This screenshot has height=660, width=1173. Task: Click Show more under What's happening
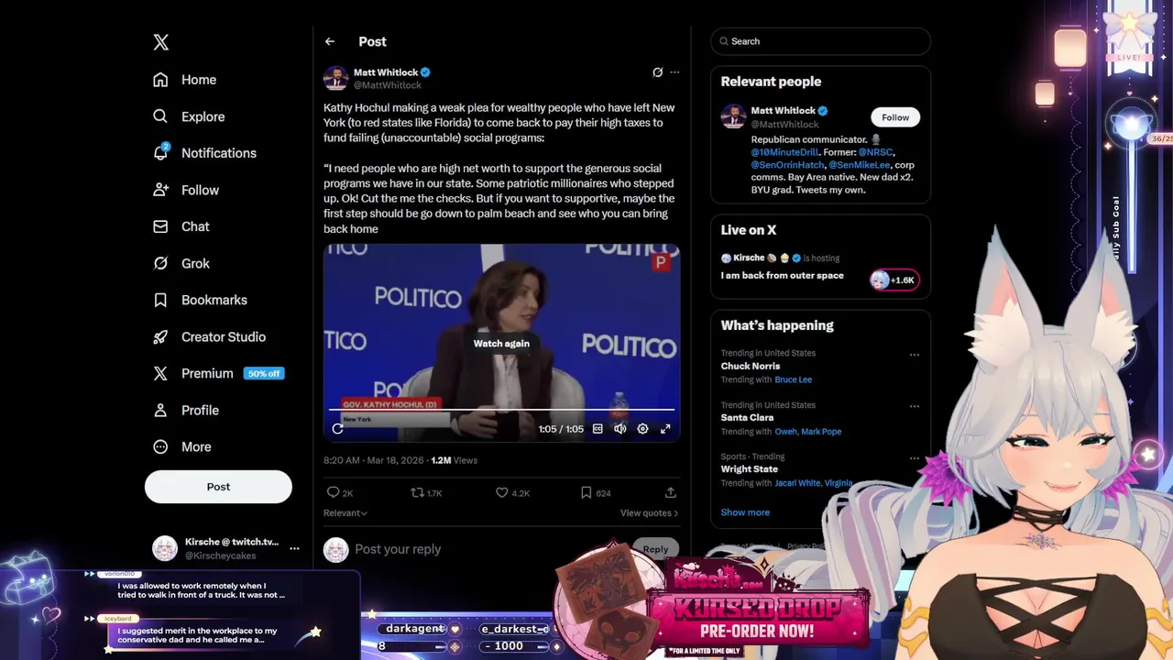pyautogui.click(x=745, y=512)
